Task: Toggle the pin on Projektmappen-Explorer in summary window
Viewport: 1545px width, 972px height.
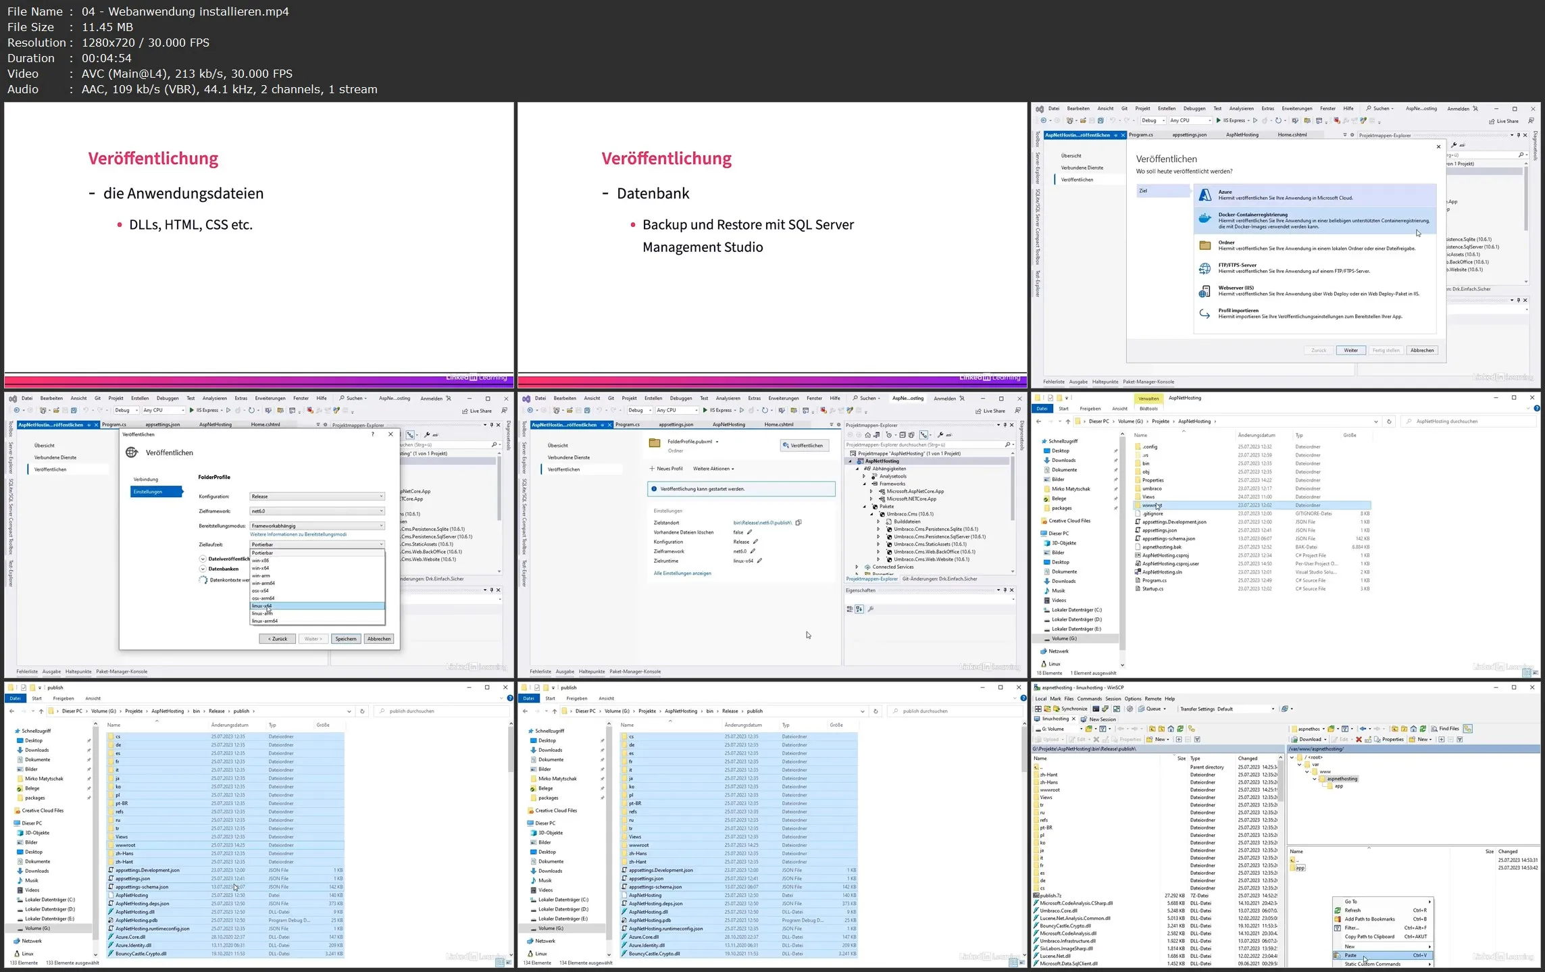Action: click(x=1005, y=425)
